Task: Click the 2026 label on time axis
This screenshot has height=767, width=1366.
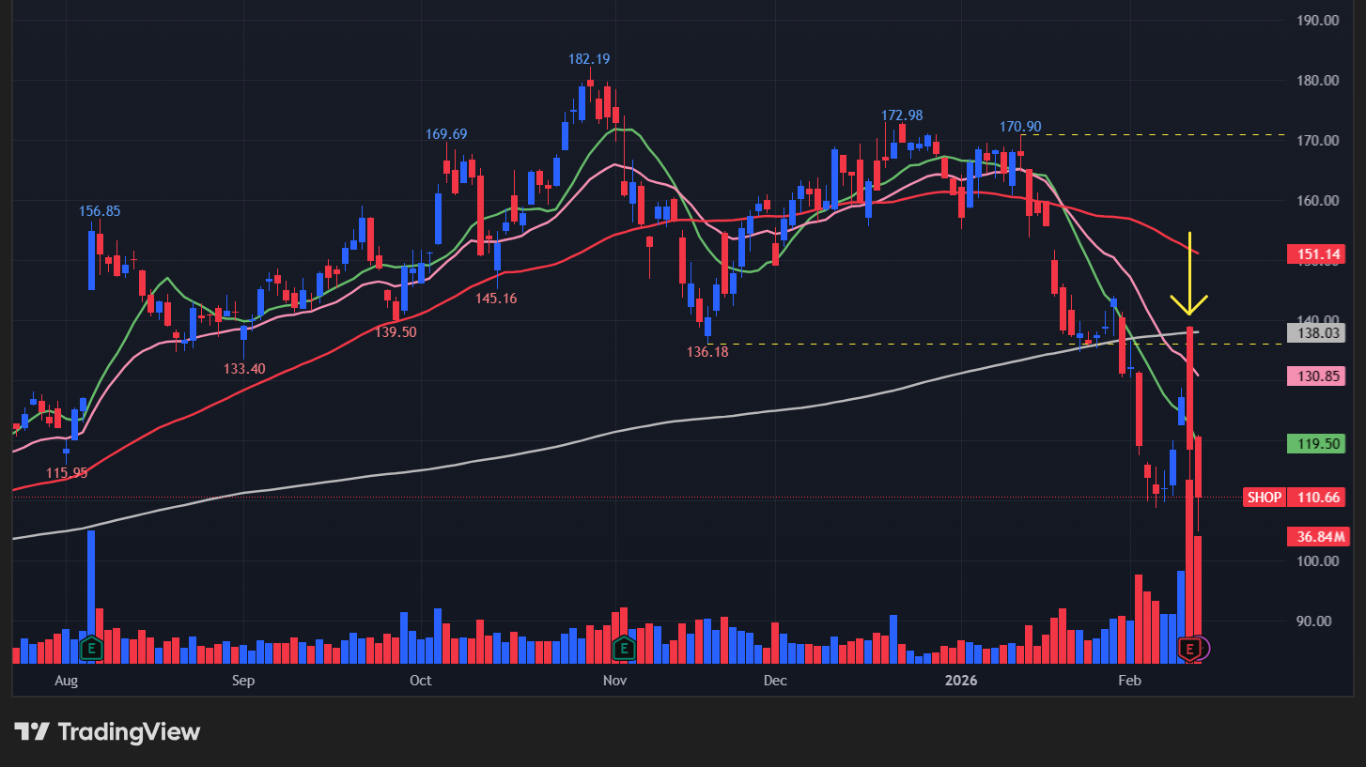Action: 962,681
